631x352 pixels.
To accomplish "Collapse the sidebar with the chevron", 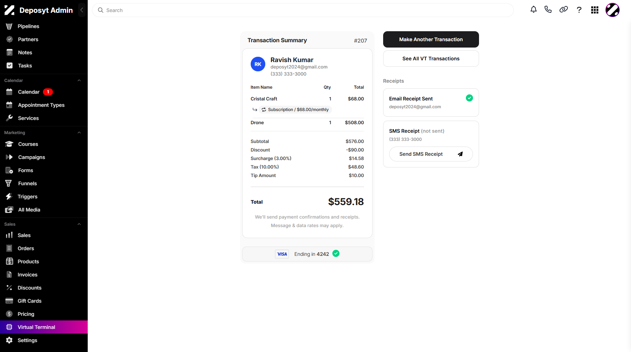I will (82, 10).
